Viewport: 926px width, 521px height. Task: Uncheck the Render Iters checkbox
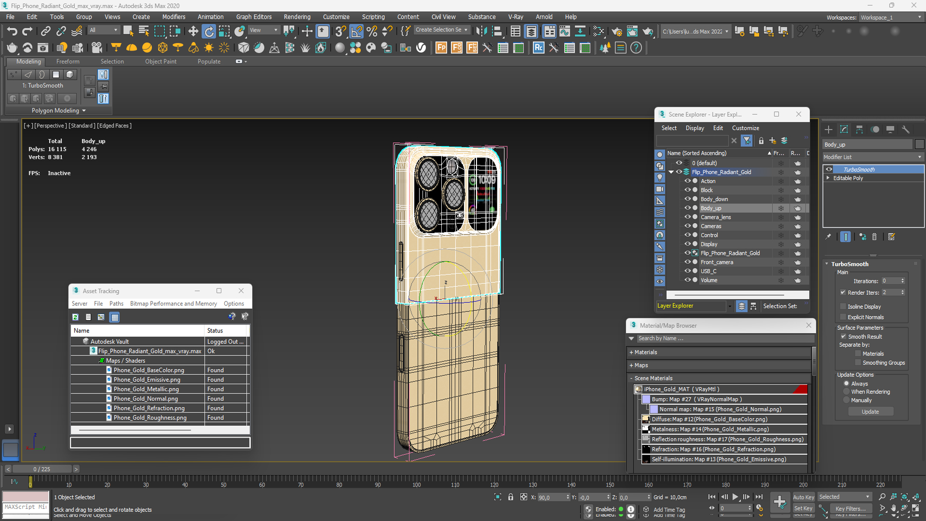(x=843, y=292)
